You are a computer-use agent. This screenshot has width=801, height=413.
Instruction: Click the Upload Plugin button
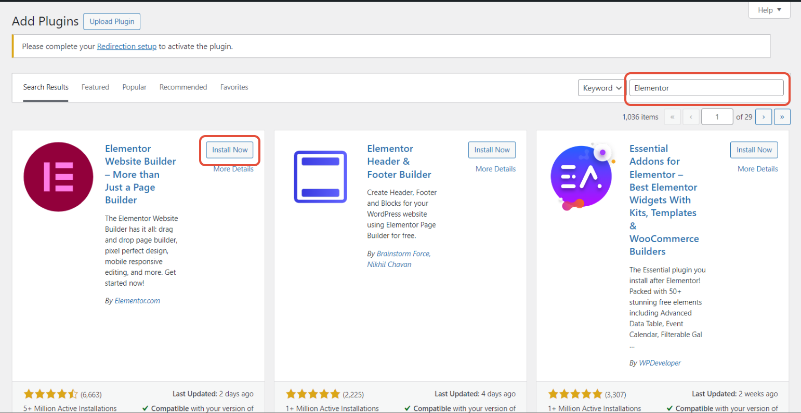tap(112, 21)
